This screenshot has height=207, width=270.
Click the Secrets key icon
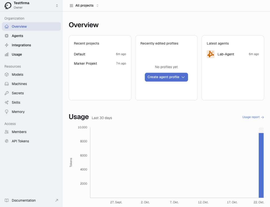pos(7,93)
